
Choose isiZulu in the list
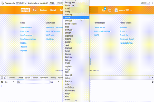76,78
